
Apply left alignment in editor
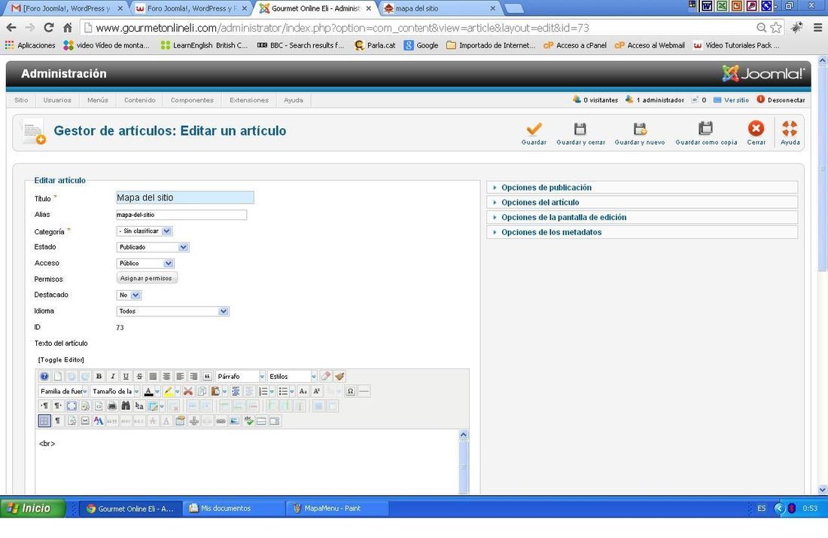[x=180, y=376]
